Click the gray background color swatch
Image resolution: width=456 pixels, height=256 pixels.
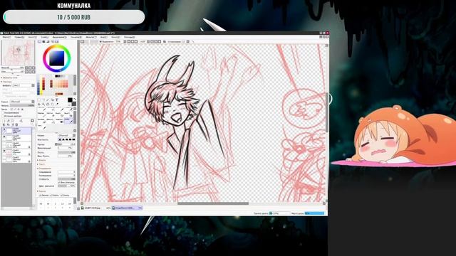tap(74, 104)
